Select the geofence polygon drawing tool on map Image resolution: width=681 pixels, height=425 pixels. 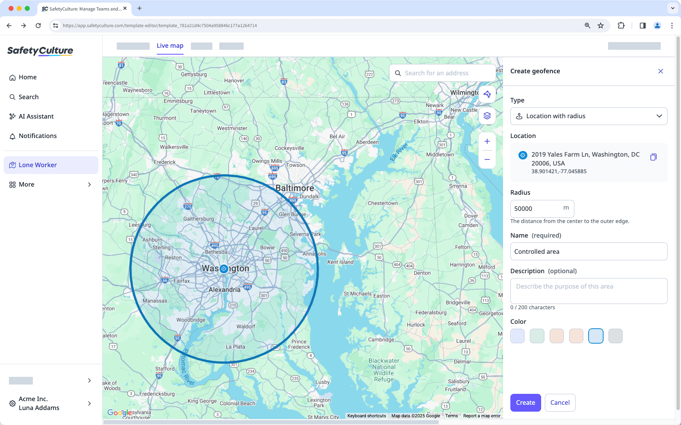pyautogui.click(x=487, y=94)
